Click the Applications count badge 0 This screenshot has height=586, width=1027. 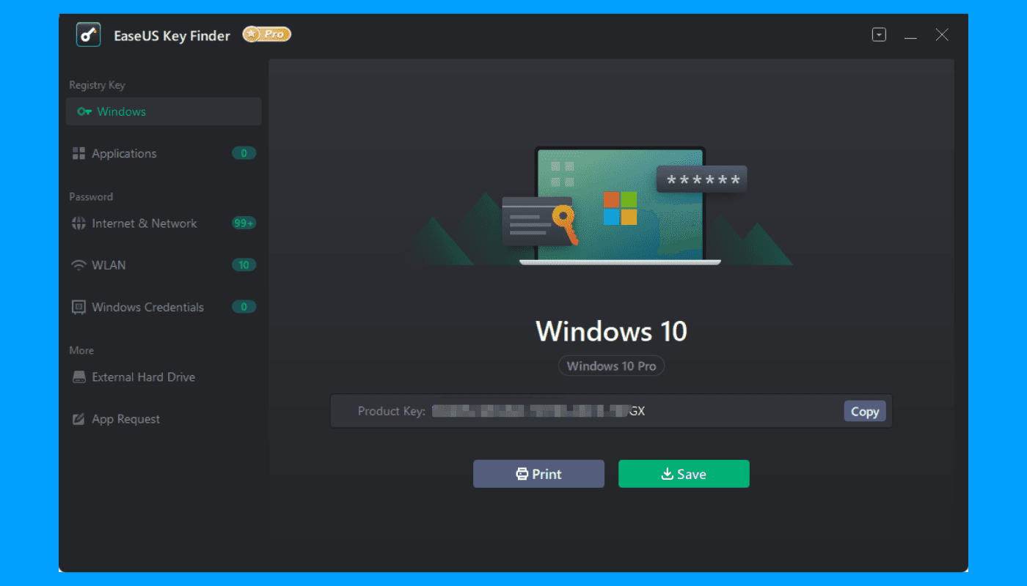coord(244,153)
